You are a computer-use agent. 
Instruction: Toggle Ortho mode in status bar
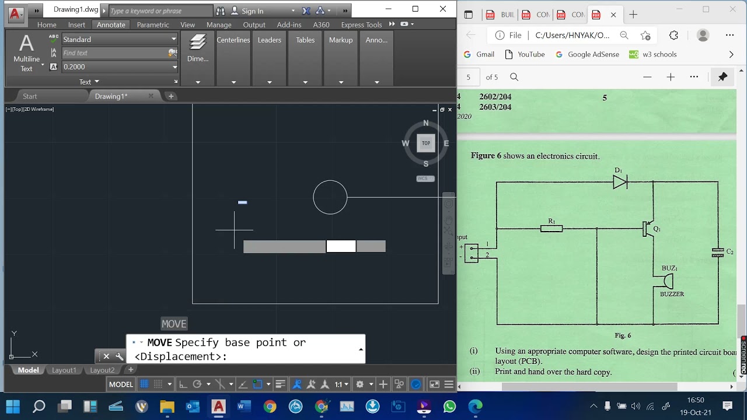183,384
